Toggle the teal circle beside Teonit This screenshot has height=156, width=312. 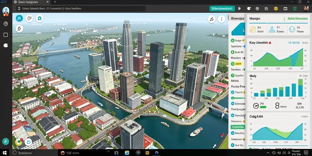(232, 92)
